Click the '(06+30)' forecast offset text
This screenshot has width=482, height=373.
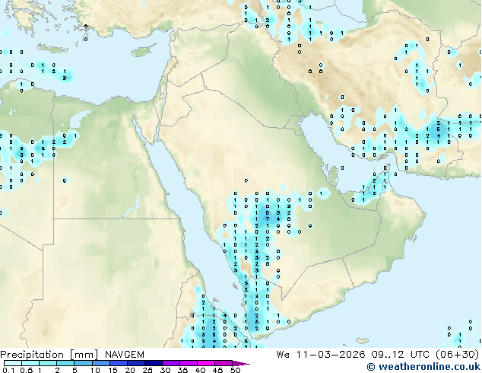click(458, 355)
